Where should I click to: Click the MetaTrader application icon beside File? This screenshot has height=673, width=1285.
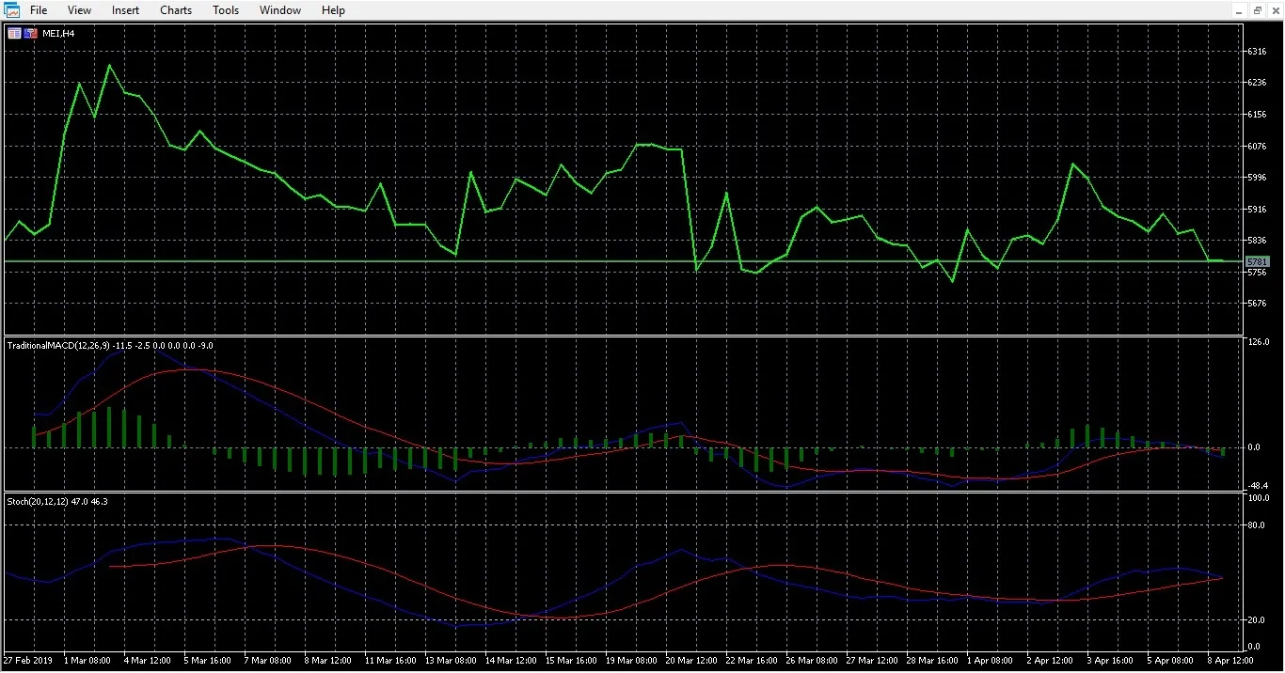pos(12,10)
